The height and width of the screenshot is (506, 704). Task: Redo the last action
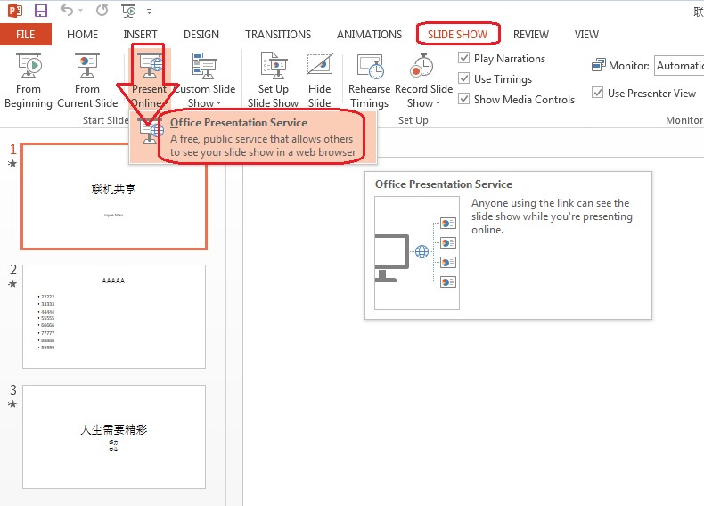(x=102, y=10)
